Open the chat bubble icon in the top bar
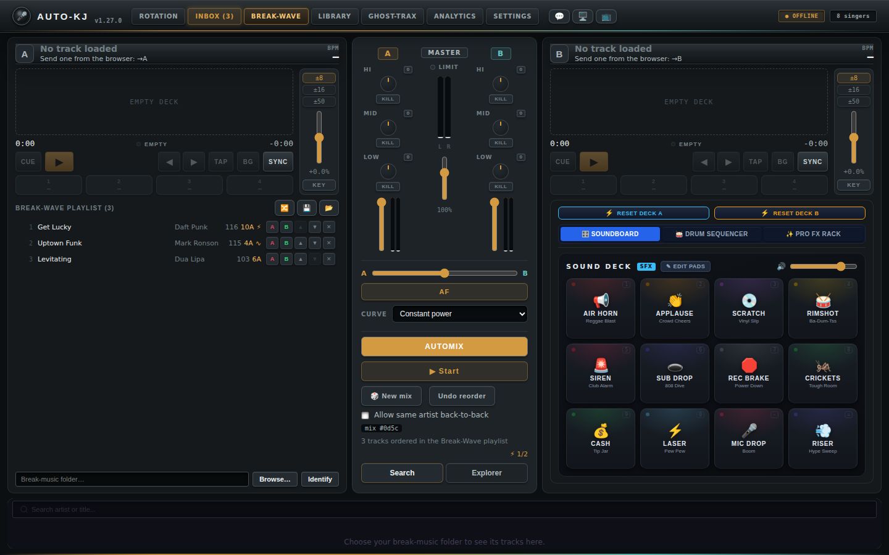 (x=559, y=17)
